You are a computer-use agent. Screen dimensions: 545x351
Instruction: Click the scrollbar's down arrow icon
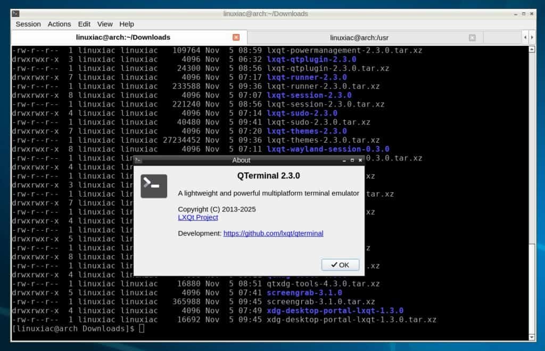pos(532,337)
